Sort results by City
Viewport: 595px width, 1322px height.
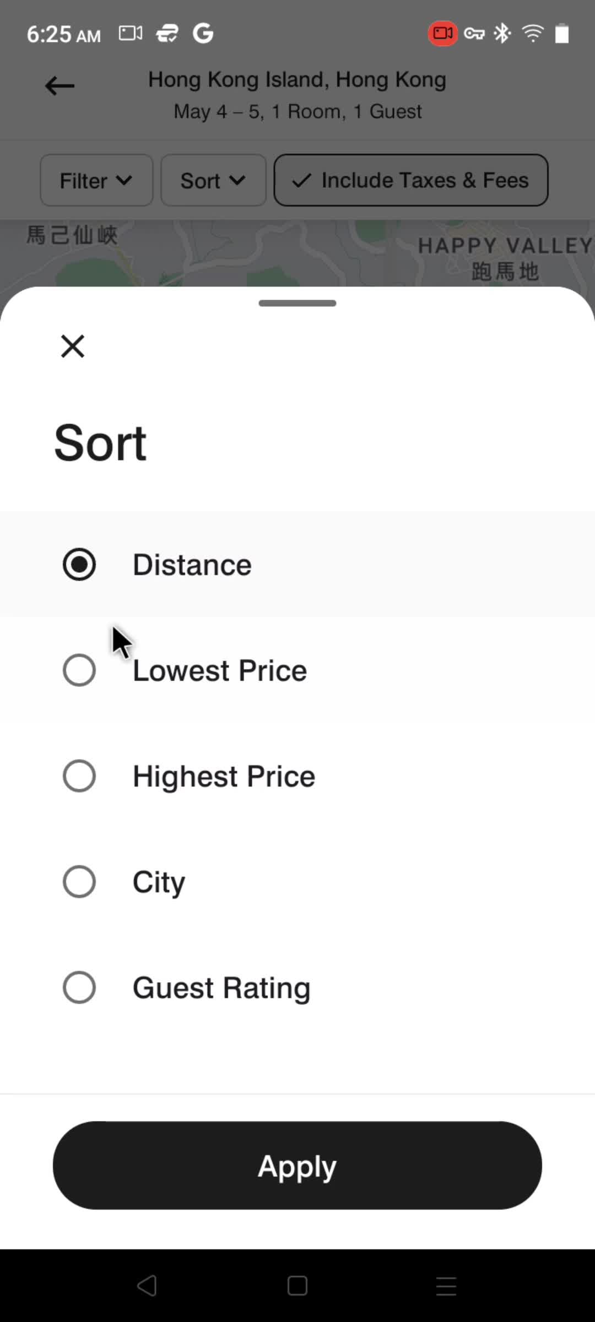[x=297, y=882]
